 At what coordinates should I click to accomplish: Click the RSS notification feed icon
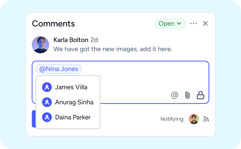(x=206, y=119)
